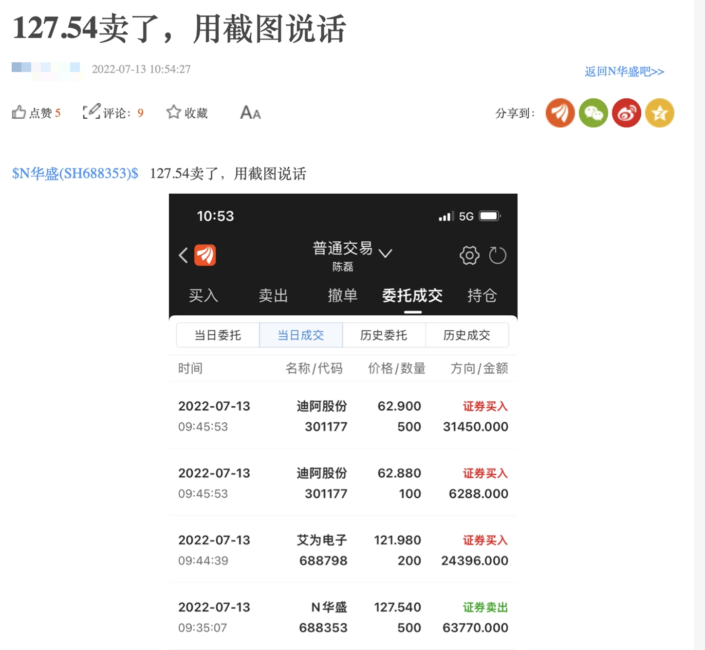705x650 pixels.
Task: Click the star favorite icon
Action: pyautogui.click(x=173, y=112)
